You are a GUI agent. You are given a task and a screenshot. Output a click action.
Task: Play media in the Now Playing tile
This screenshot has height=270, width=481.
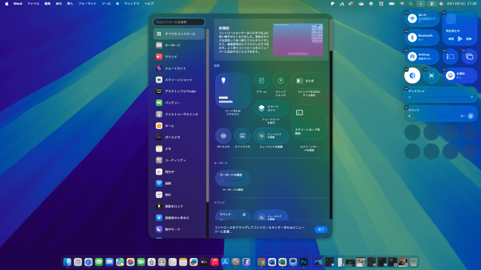[x=460, y=39]
